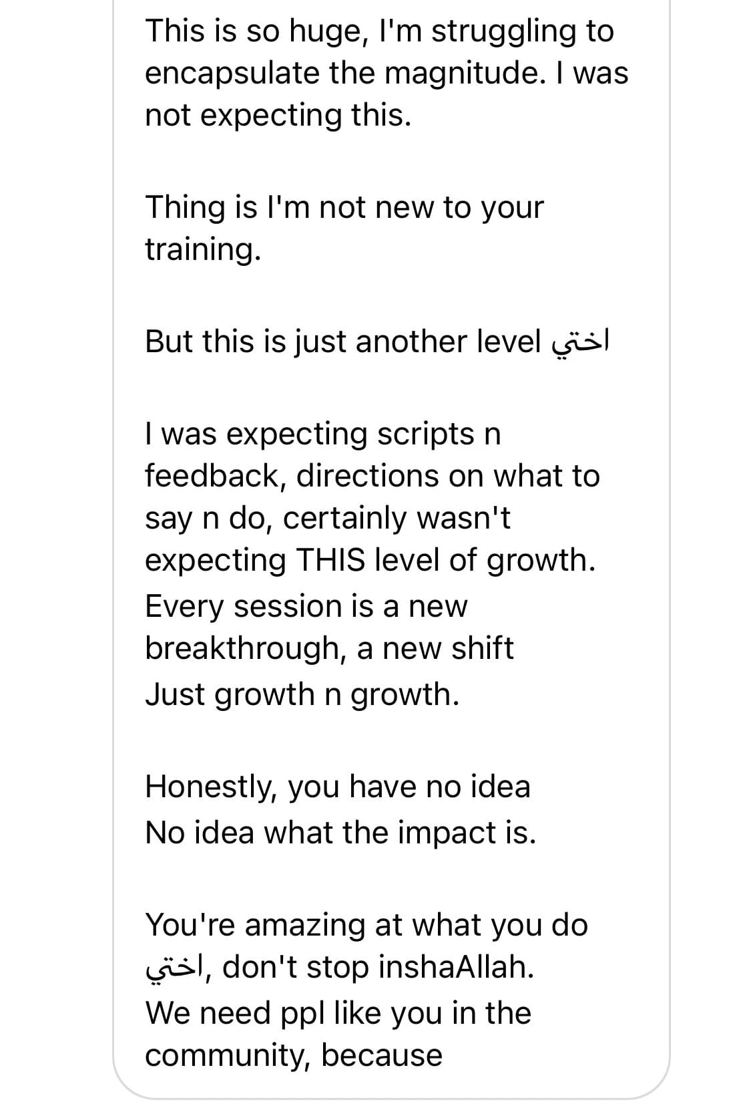Click the word "inshaAllah."

[457, 967]
